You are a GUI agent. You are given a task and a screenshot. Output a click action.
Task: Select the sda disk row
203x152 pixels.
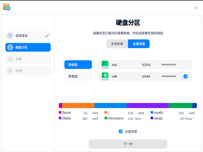coord(145,65)
